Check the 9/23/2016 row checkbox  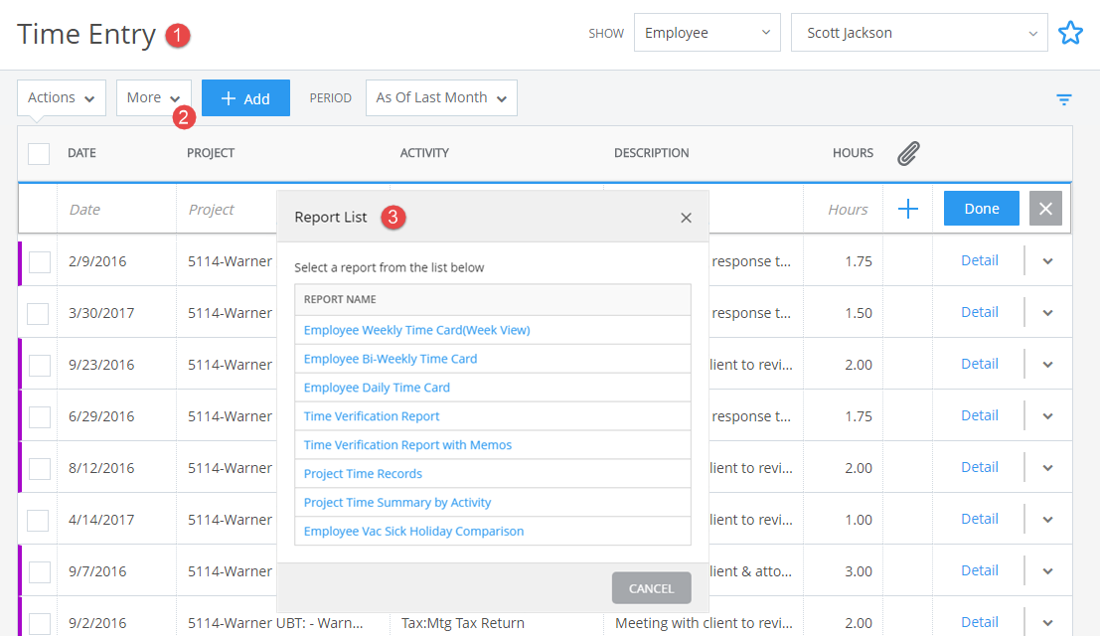coord(40,365)
